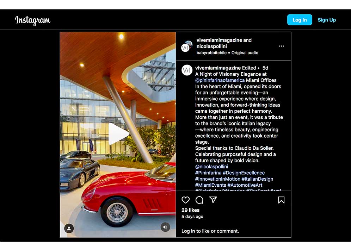This screenshot has height=249, width=351.
Task: Open @pininfarinaofamerica mention in caption
Action: [x=220, y=80]
